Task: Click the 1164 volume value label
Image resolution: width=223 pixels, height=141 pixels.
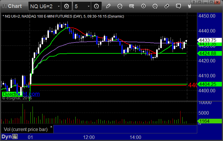Action: pyautogui.click(x=210, y=121)
